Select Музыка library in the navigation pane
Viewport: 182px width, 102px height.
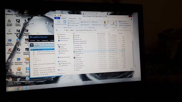pos(62,53)
